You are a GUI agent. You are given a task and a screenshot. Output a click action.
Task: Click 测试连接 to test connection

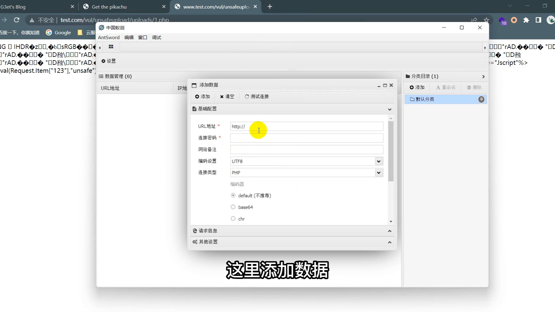coord(257,96)
